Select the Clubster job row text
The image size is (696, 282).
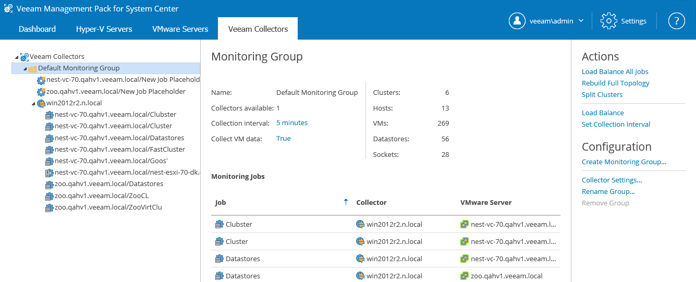[x=239, y=225]
